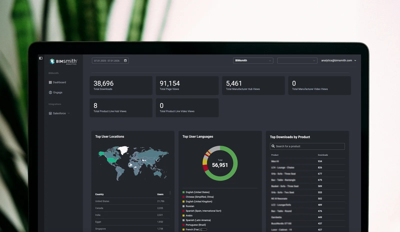This screenshot has height=232, width=400.
Task: Expand the Salesforce integration menu
Action: (x=59, y=113)
